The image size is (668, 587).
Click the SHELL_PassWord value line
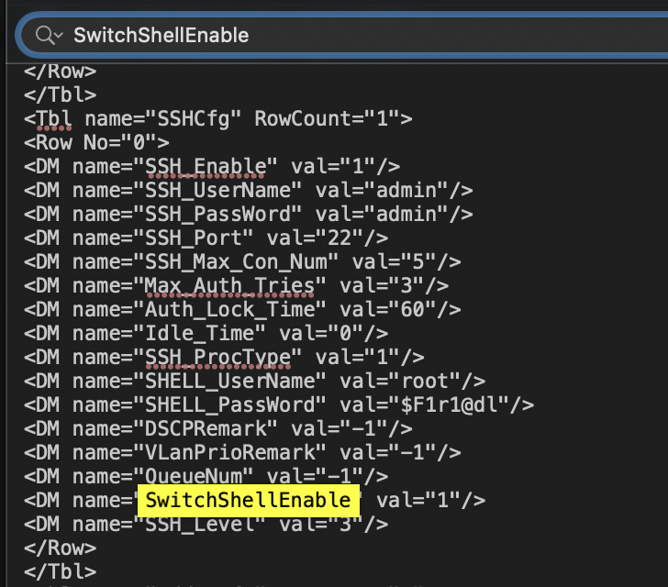279,404
